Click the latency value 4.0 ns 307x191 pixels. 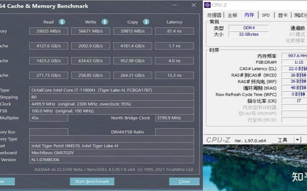(174, 61)
